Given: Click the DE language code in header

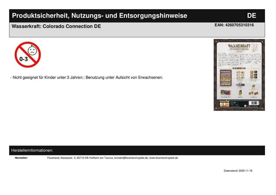Looking at the screenshot, I should click(x=251, y=16).
